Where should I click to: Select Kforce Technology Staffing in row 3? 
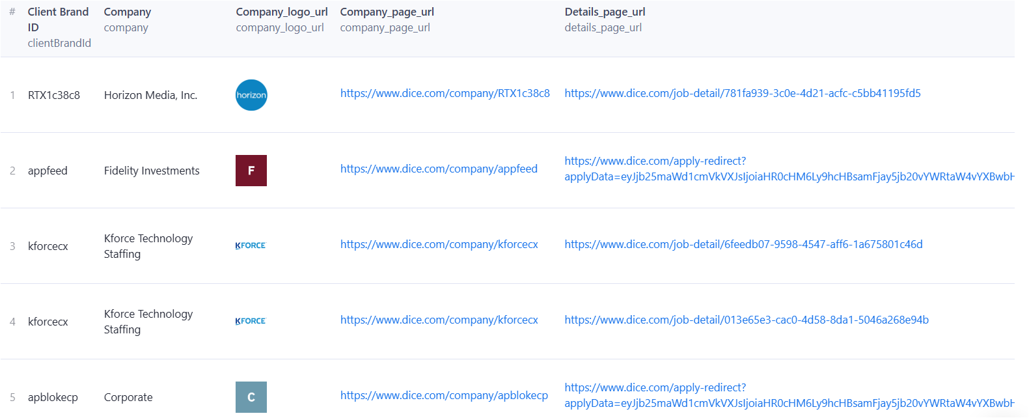(x=148, y=246)
